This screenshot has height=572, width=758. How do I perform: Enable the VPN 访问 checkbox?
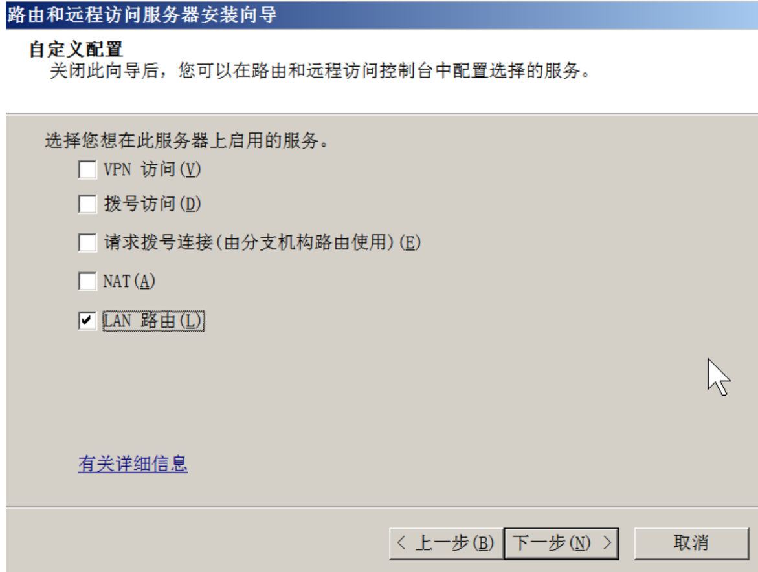[x=87, y=169]
